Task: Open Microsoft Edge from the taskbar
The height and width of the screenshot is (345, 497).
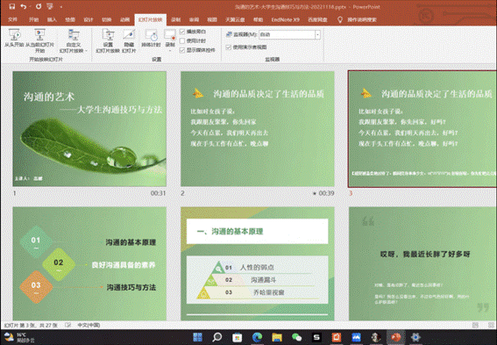Action: (258, 337)
